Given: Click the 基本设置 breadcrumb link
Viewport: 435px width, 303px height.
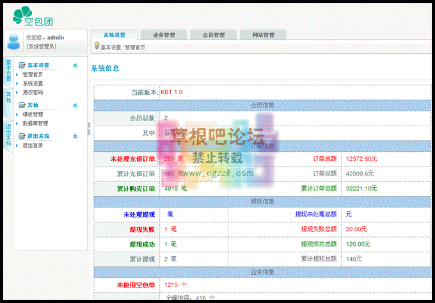Looking at the screenshot, I should pos(111,47).
